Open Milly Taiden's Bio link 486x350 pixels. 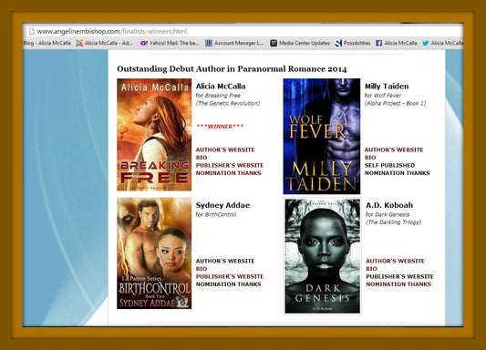coord(370,158)
